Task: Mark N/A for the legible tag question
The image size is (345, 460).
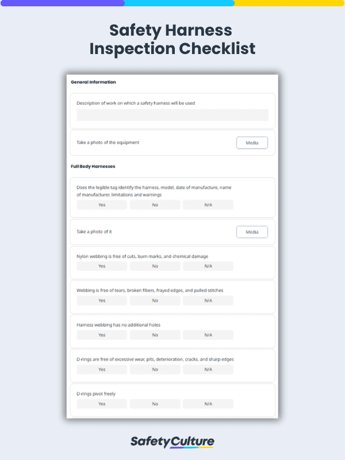Action: [x=208, y=205]
